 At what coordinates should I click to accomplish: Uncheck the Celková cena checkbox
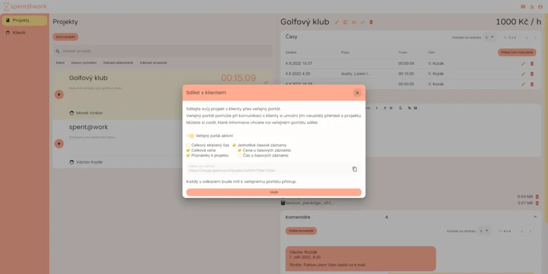pyautogui.click(x=188, y=150)
